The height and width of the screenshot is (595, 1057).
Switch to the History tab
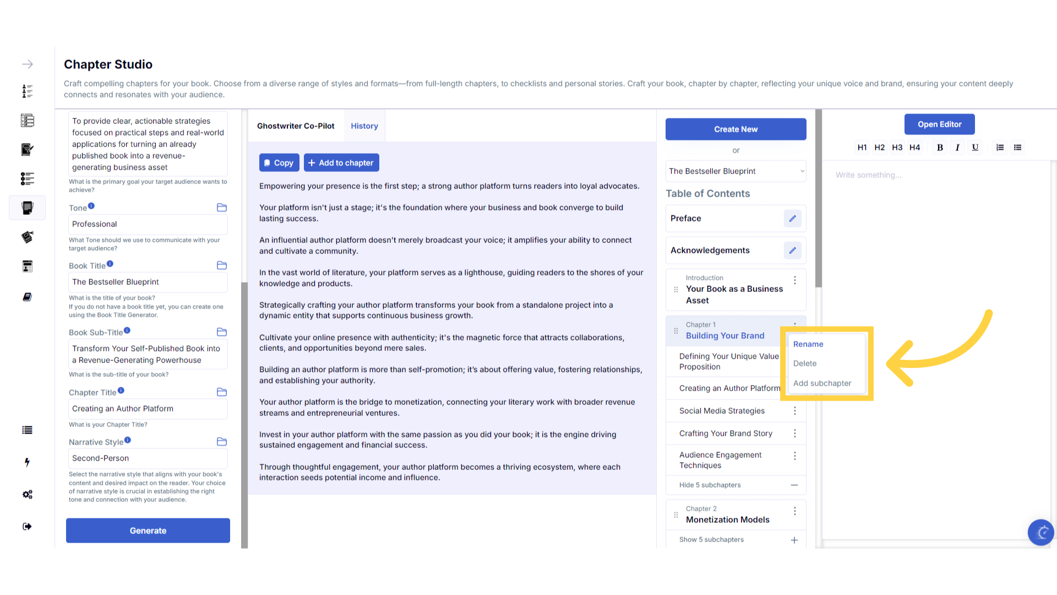(364, 126)
